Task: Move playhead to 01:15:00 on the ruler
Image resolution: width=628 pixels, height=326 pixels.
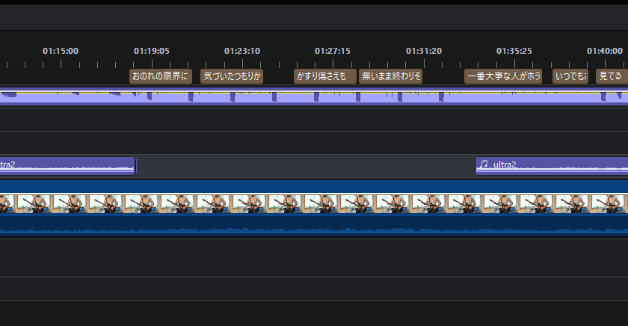Action: coord(61,52)
